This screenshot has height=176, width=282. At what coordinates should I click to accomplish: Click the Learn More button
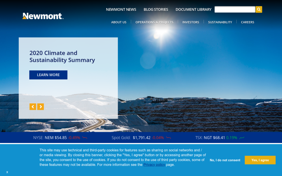(48, 75)
